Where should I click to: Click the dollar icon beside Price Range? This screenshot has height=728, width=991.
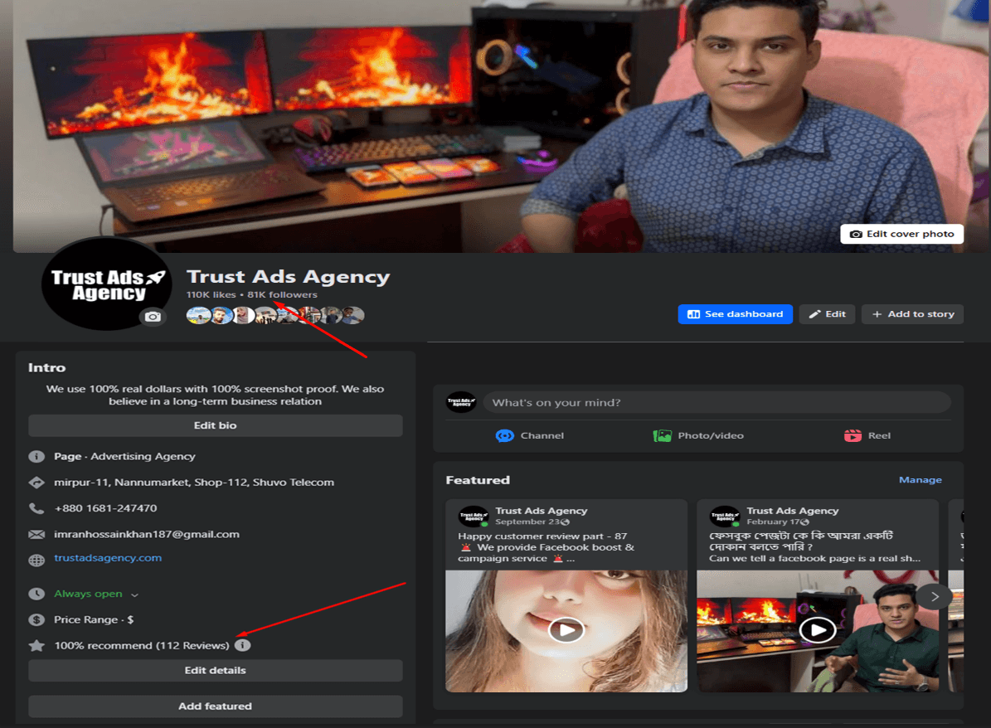(36, 620)
